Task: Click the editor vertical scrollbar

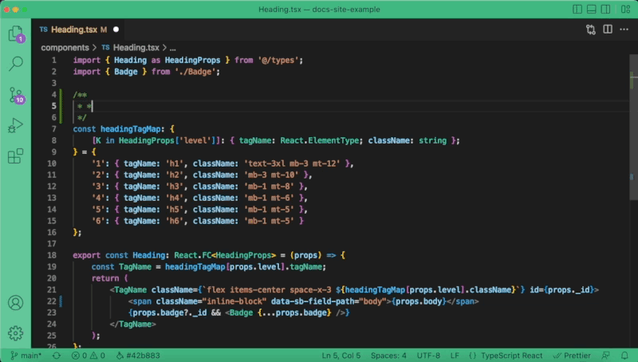Action: [633, 127]
